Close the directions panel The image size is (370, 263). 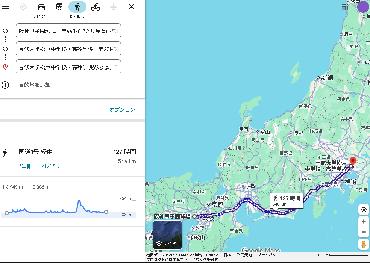[x=132, y=7]
